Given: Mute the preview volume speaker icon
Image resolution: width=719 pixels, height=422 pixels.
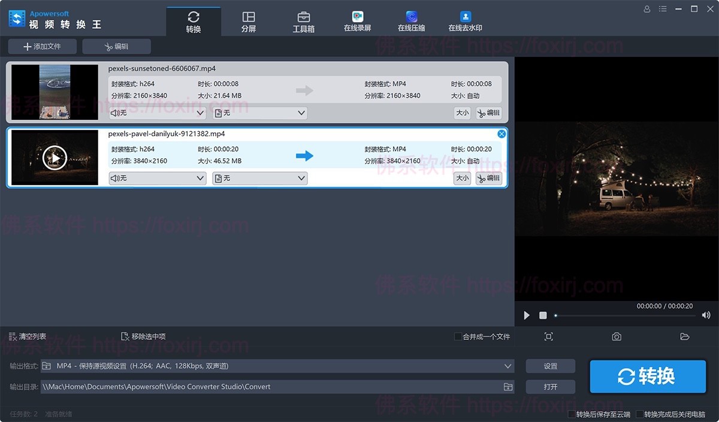Looking at the screenshot, I should [x=706, y=315].
